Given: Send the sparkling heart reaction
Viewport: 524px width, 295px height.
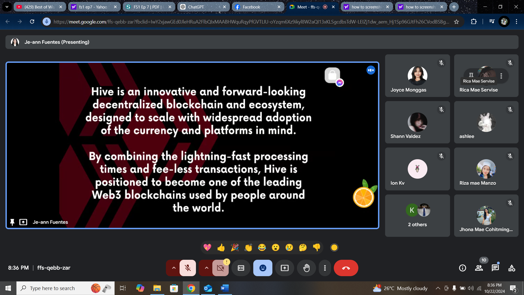Looking at the screenshot, I should pyautogui.click(x=207, y=247).
